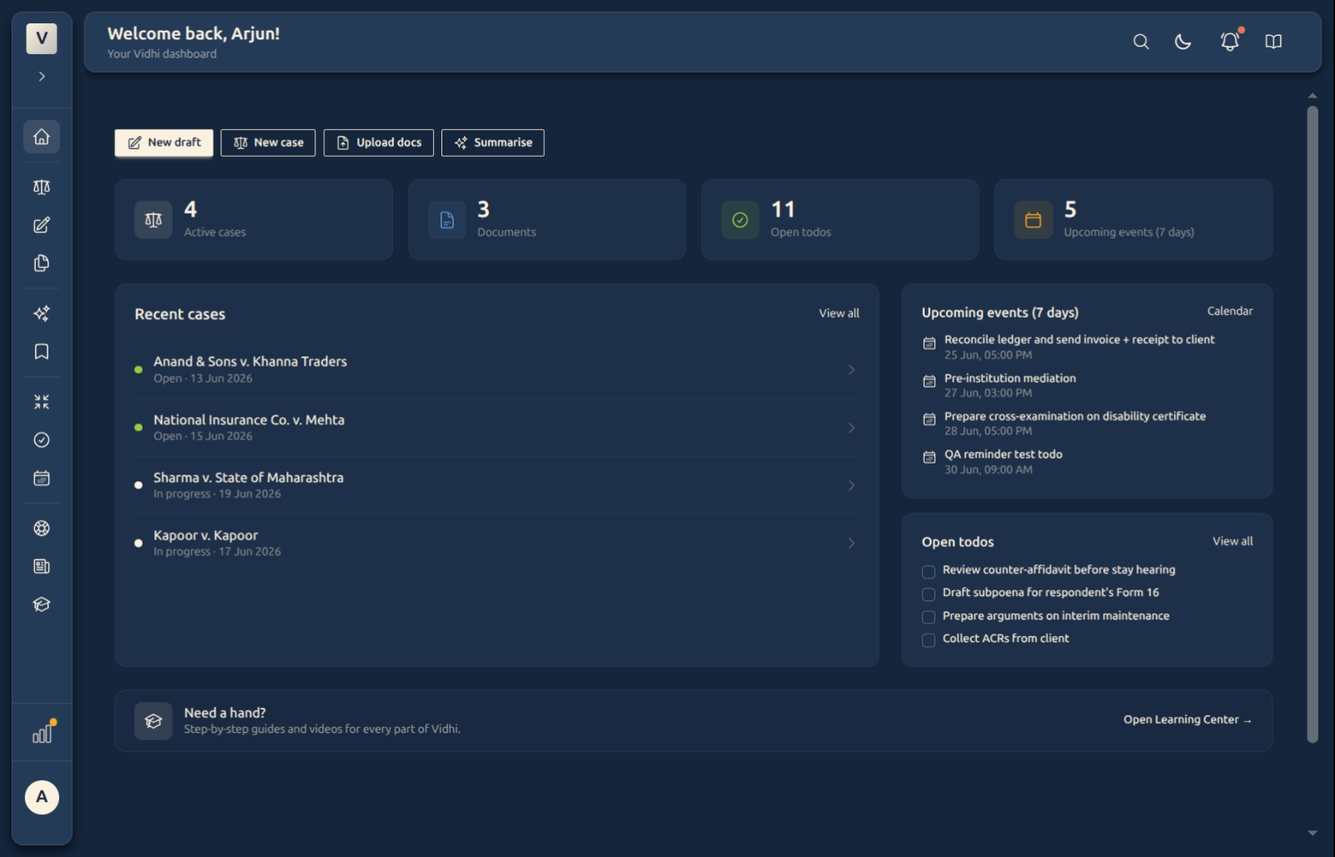Expand chevron on National Insurance row

[x=851, y=428]
